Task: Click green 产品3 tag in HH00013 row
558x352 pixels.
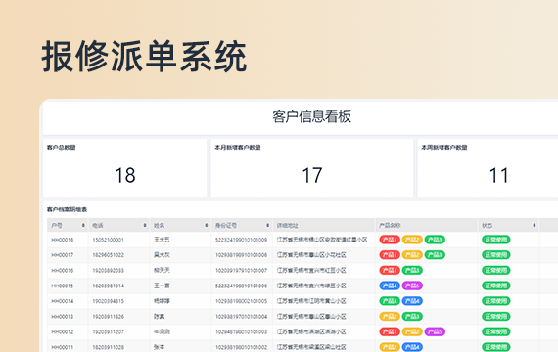Action: tap(412, 317)
